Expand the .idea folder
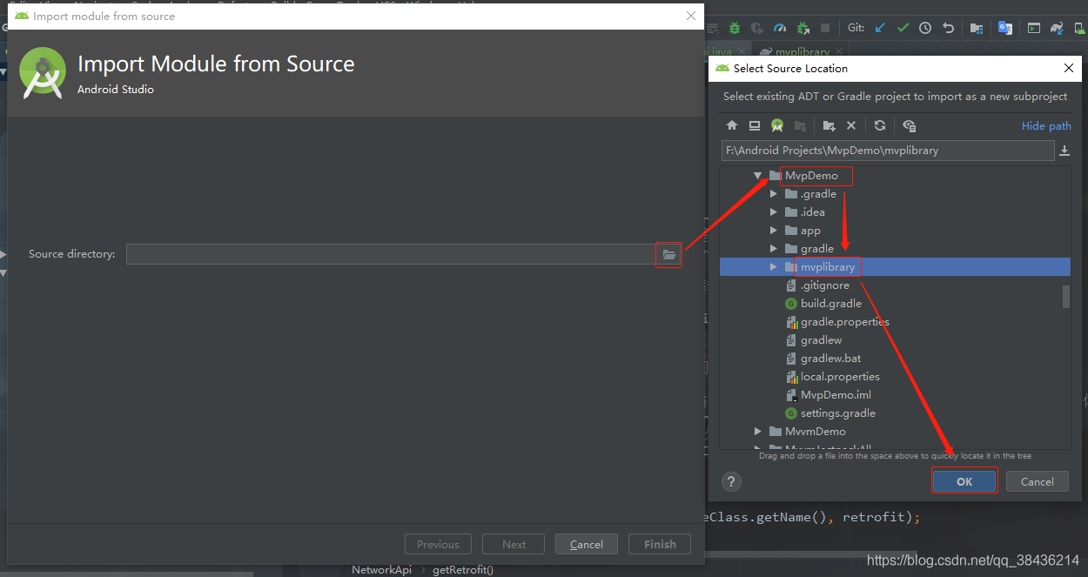1088x577 pixels. 773,212
